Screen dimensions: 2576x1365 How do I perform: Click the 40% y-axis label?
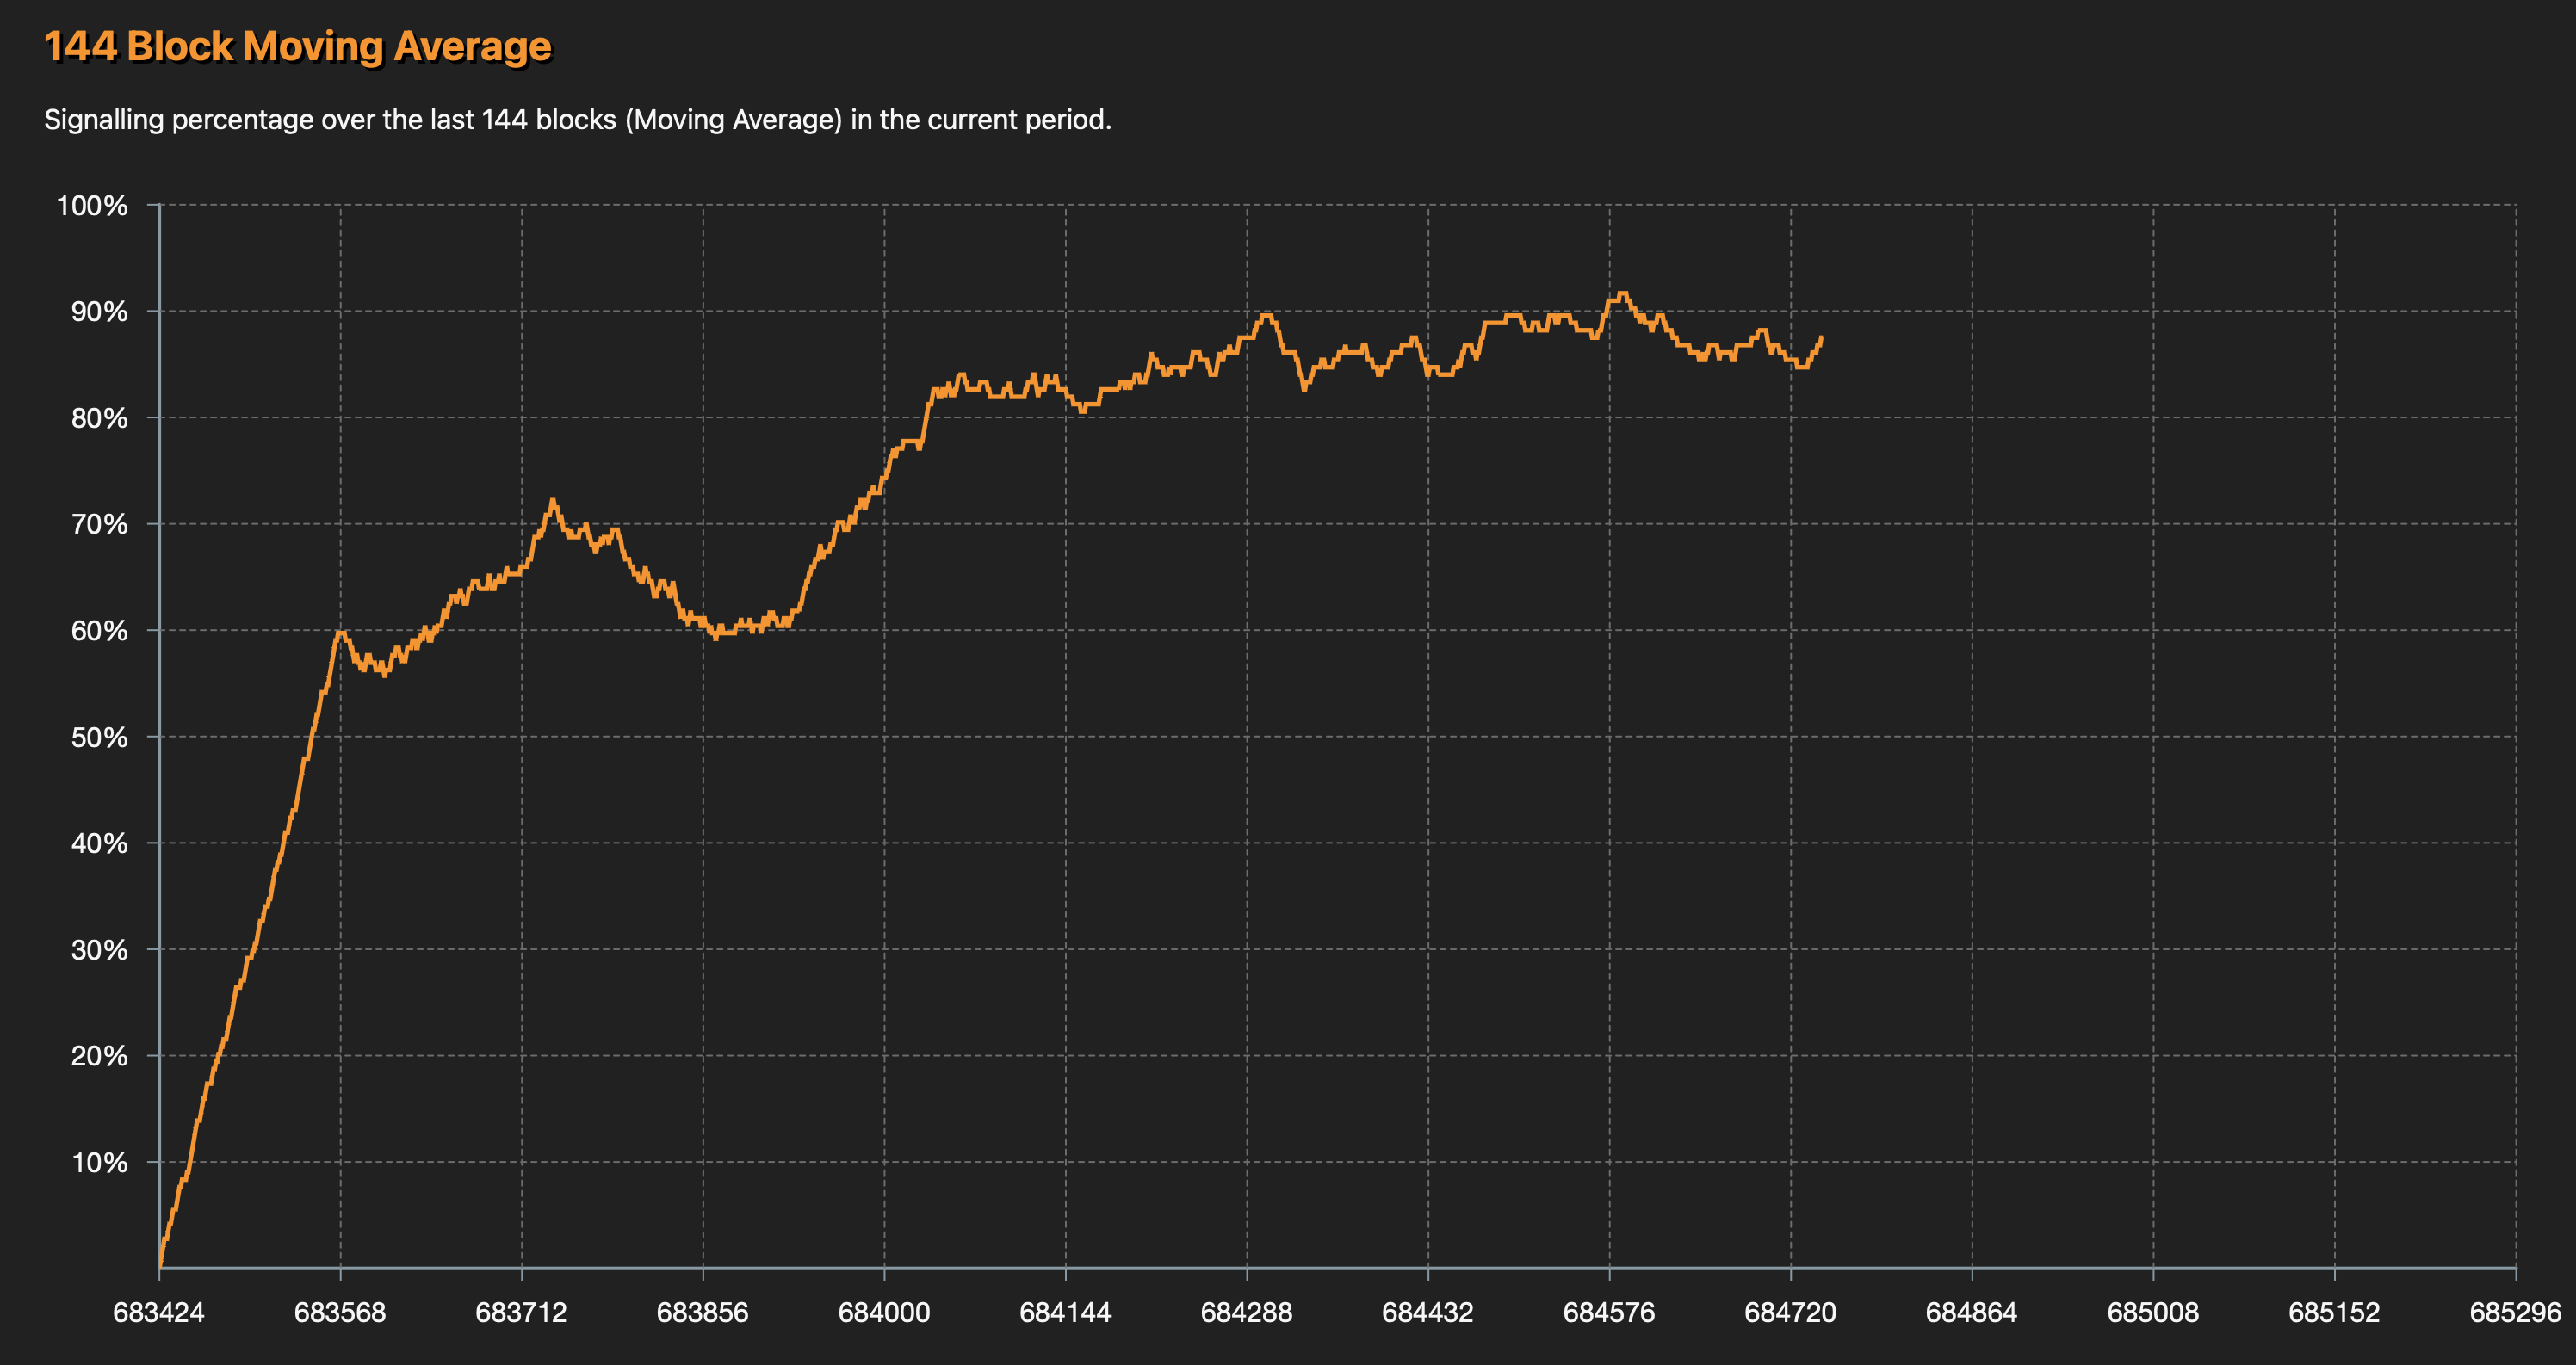pos(99,843)
